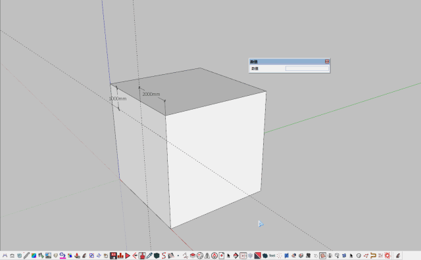Click the orange winding pipe plugin icon
Viewport: 421px width, 260px height.
(373, 255)
